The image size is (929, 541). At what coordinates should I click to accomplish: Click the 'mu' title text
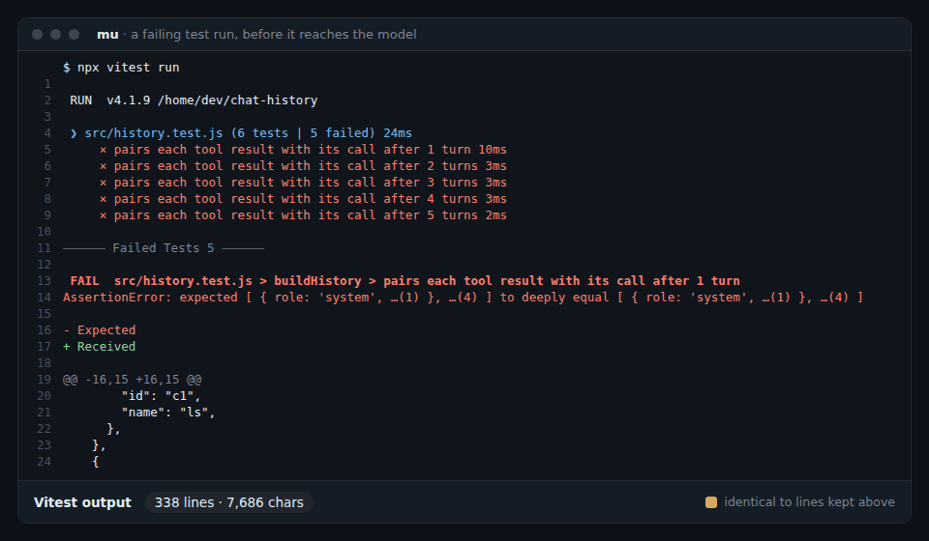[107, 34]
